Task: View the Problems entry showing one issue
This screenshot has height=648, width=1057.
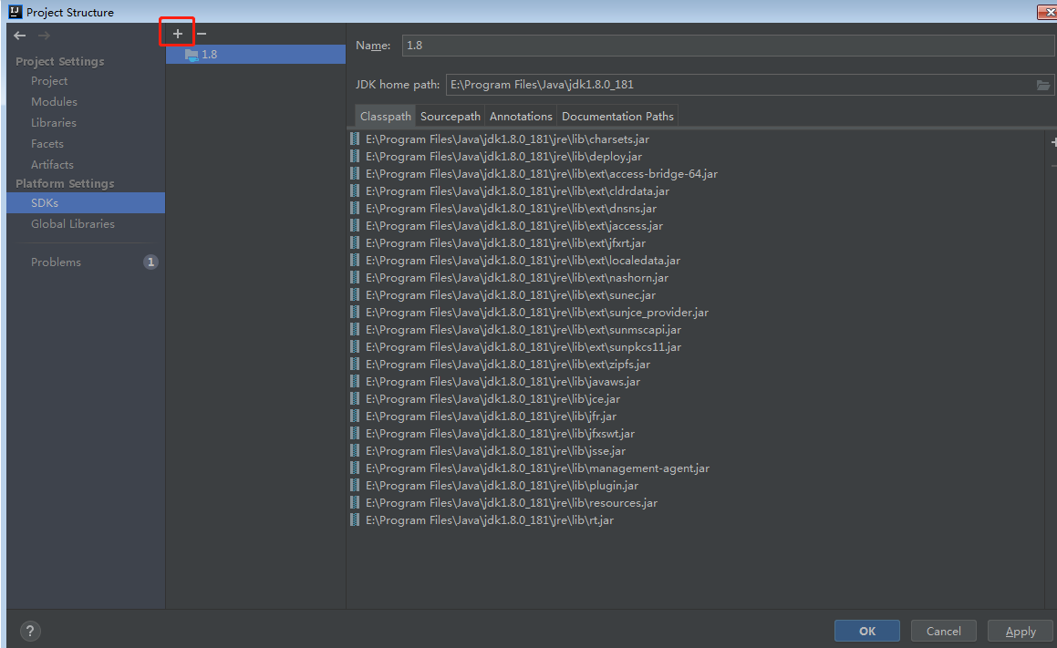Action: (56, 262)
